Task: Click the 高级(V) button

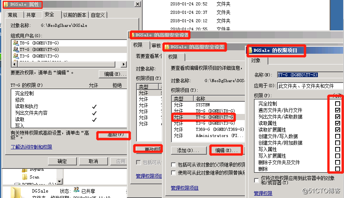Action: (x=114, y=135)
